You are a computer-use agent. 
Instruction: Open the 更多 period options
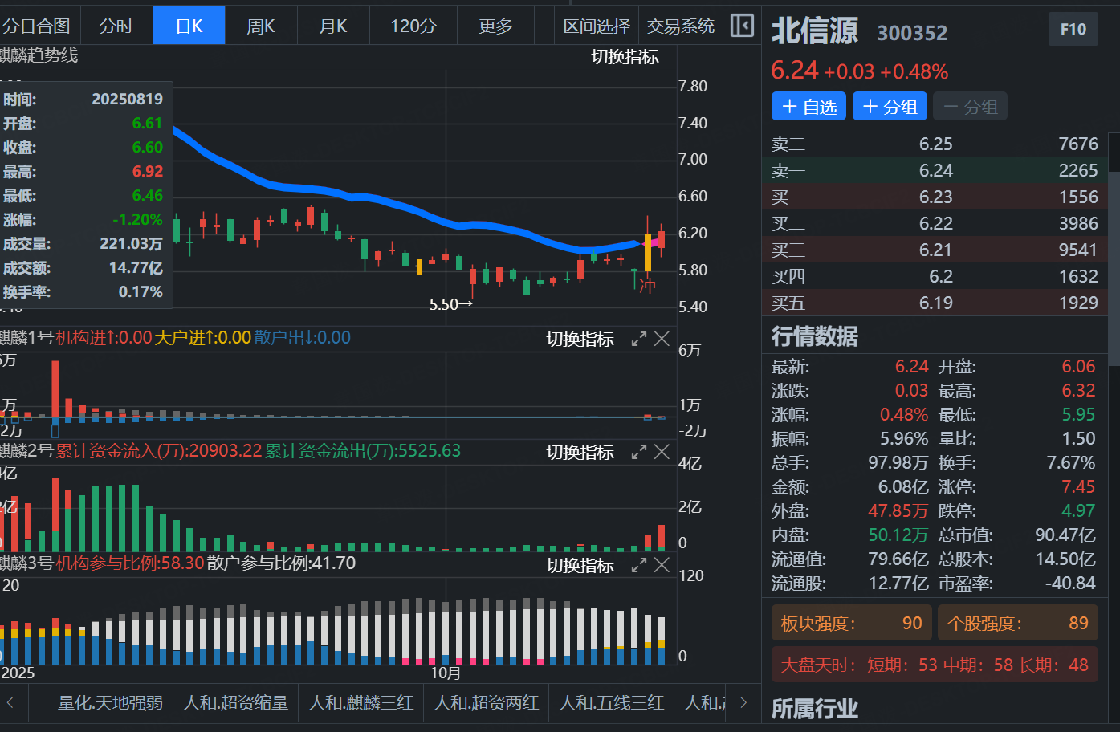[495, 26]
